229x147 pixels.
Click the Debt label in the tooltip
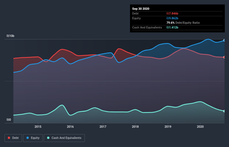tap(135, 13)
